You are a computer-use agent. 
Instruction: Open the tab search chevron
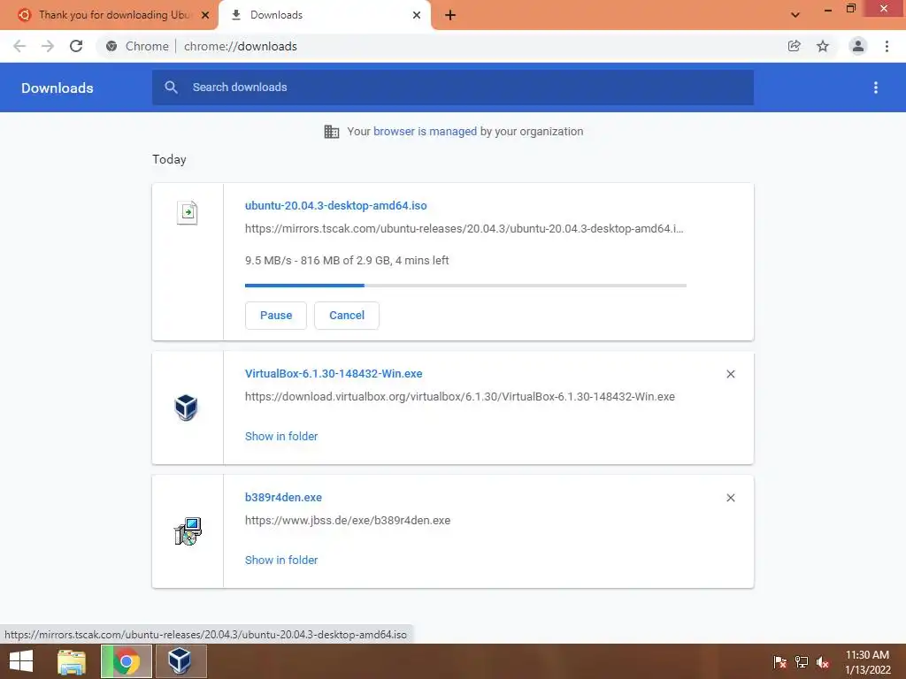pos(795,15)
